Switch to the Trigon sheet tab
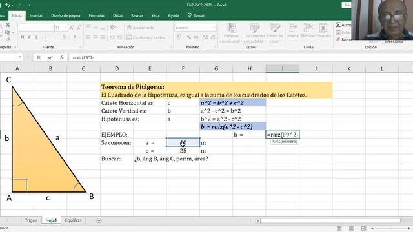Image resolution: width=413 pixels, height=232 pixels. 31,220
